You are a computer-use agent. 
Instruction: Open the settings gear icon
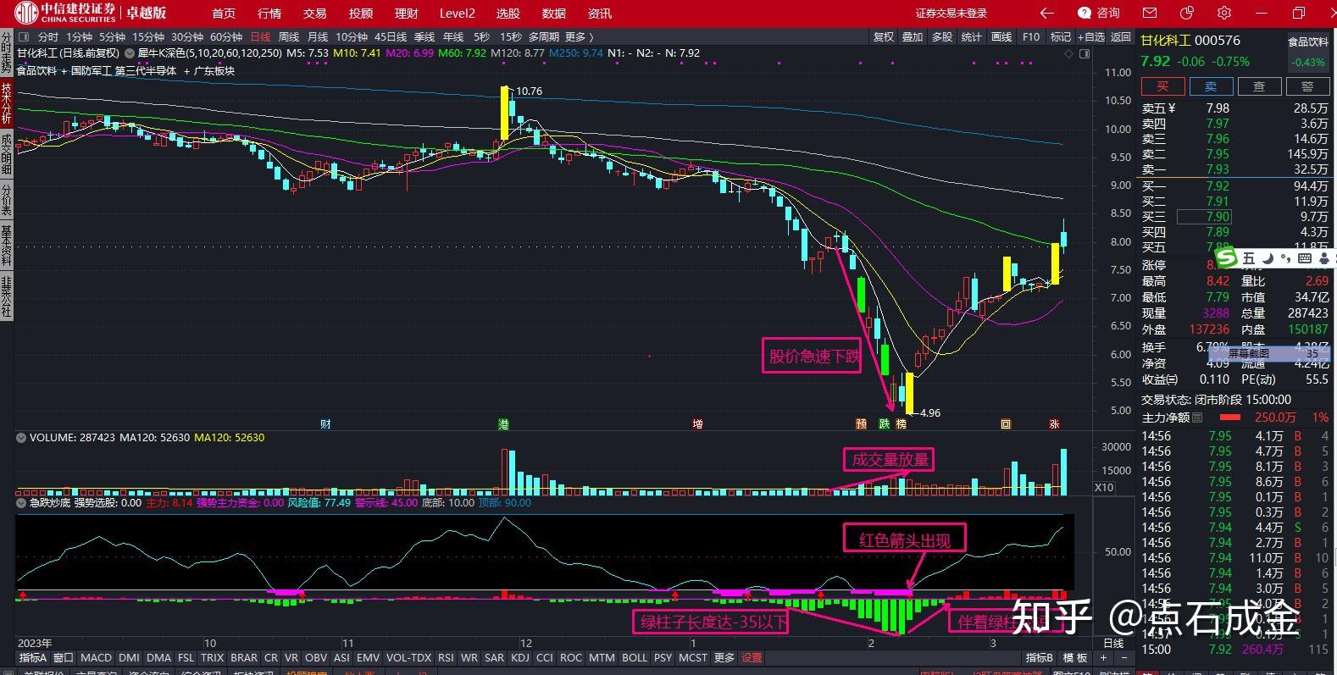tap(1223, 13)
